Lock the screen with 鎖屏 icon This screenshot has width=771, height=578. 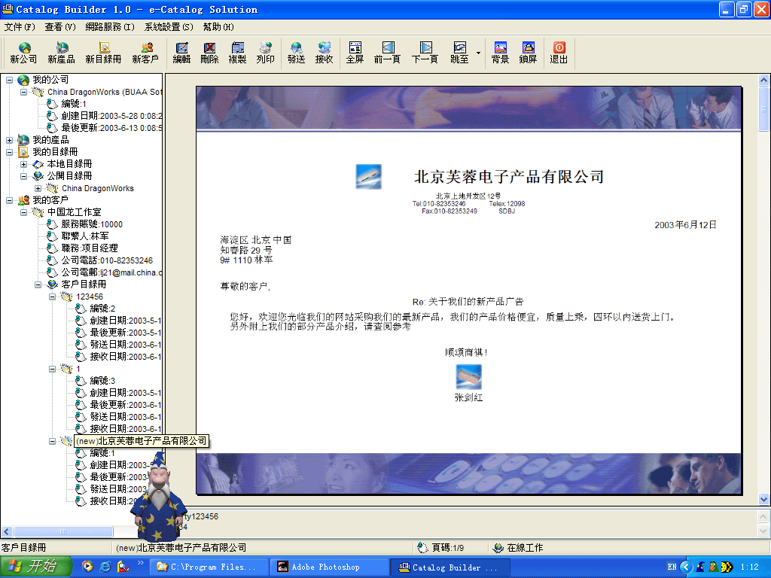click(x=528, y=53)
